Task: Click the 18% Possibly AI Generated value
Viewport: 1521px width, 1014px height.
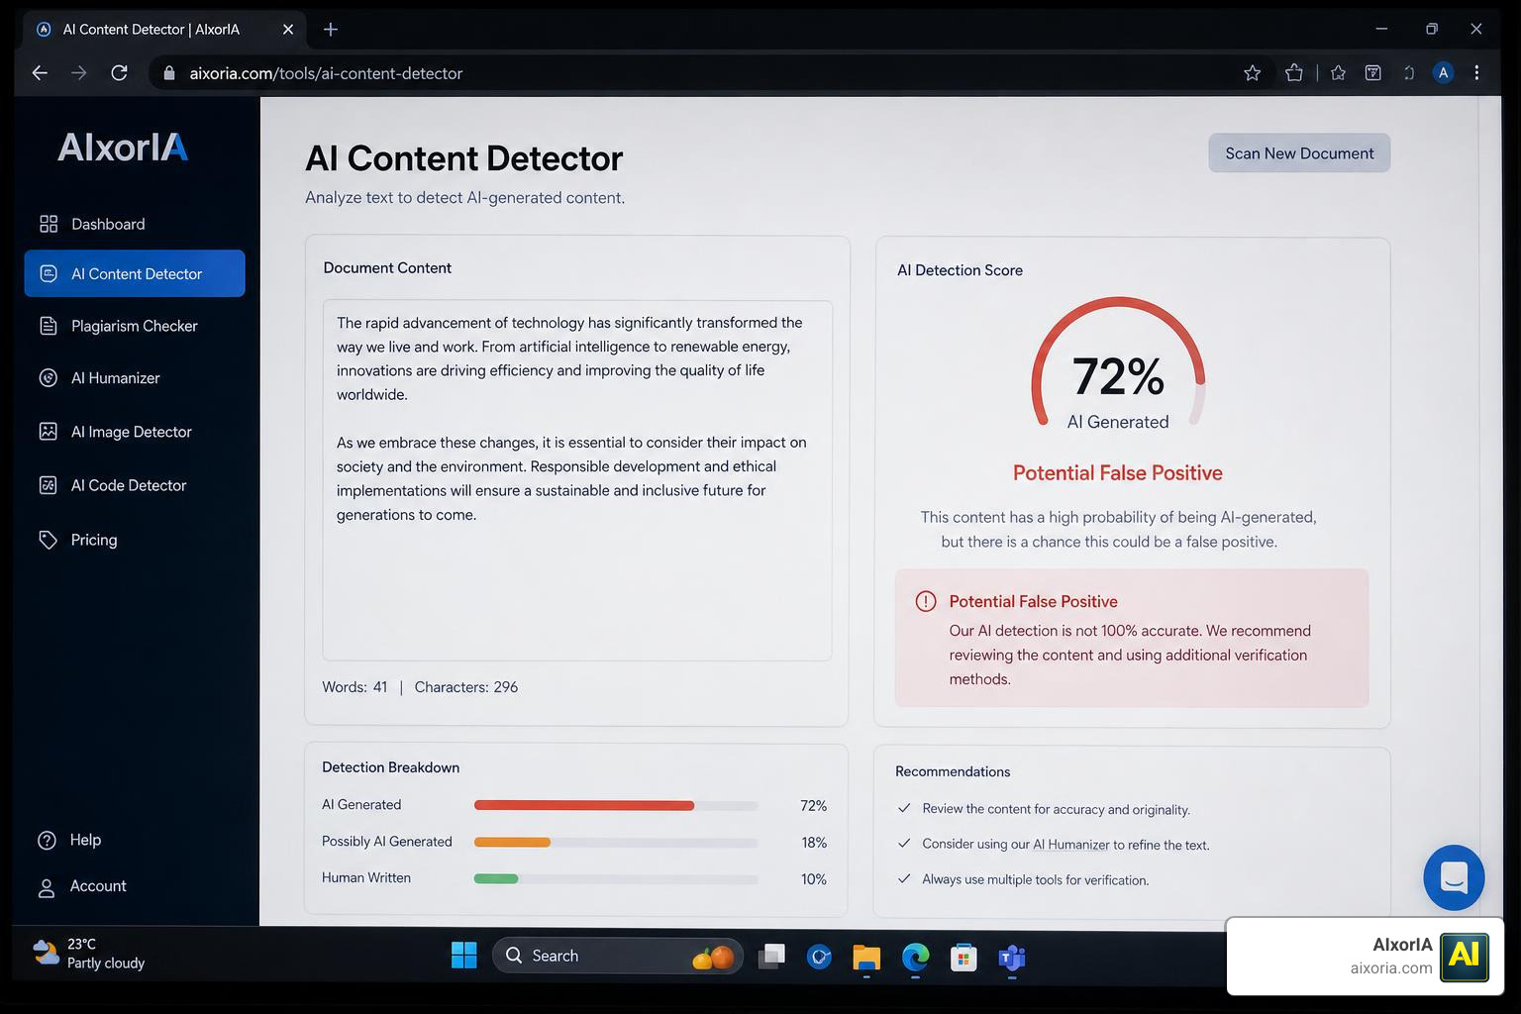Action: coord(814,843)
